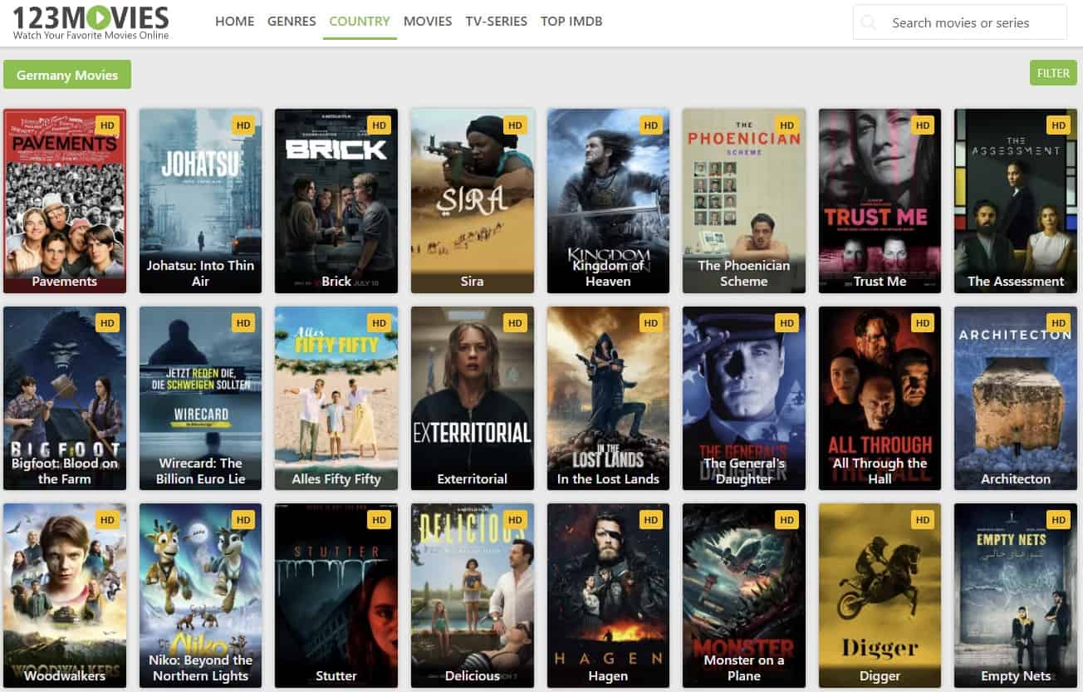The height and width of the screenshot is (692, 1083).
Task: Open The Phoenician Scheme poster
Action: point(744,201)
